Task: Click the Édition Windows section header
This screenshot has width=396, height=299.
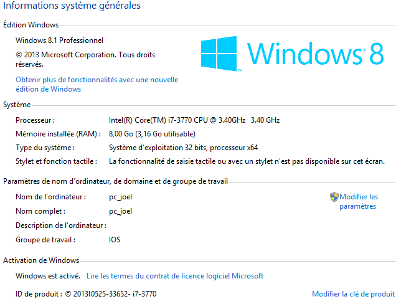Action: 31,25
